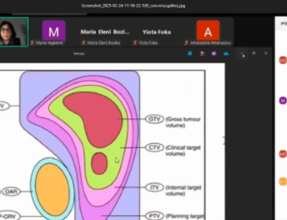Select the purple M avatar of Maria Vagianni

click(54, 31)
